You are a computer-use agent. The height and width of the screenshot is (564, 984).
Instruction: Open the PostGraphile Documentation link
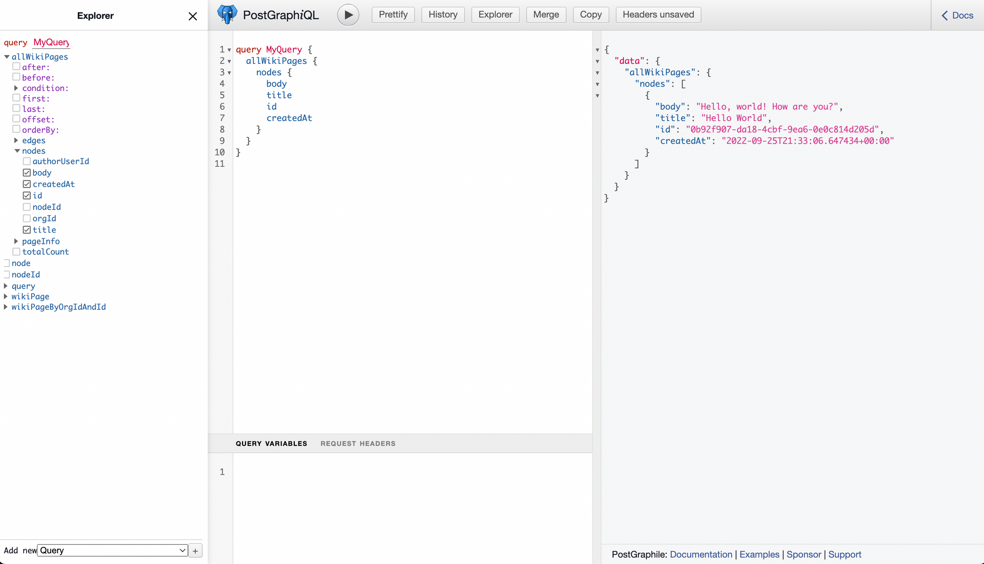(701, 555)
